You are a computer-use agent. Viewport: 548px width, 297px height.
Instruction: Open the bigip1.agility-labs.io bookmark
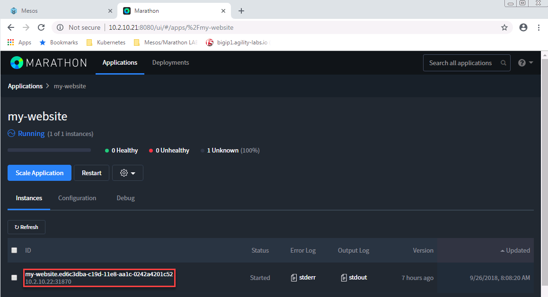[238, 42]
